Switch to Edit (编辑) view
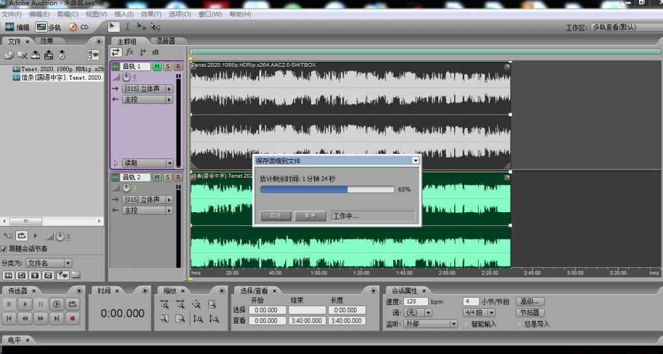The image size is (663, 354). coord(17,27)
